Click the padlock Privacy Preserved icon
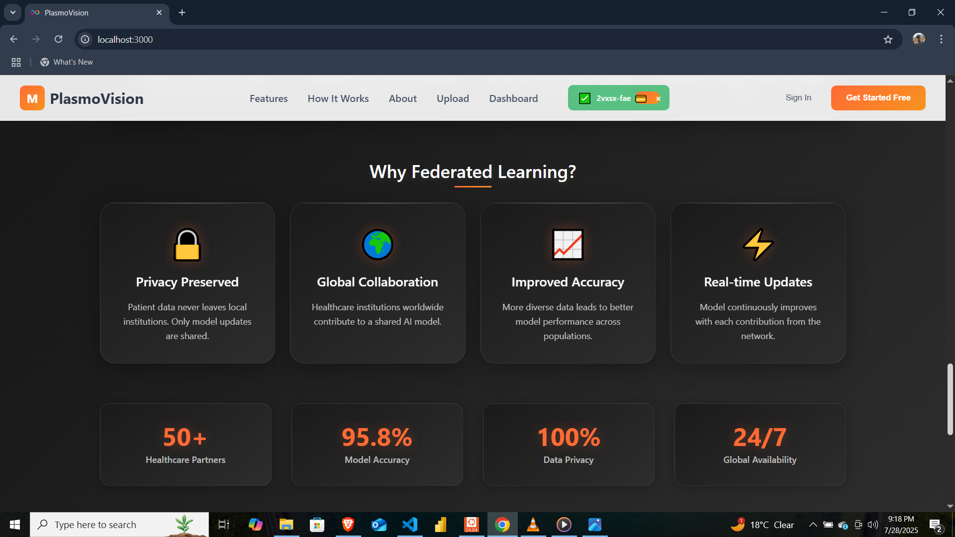This screenshot has height=537, width=955. (x=187, y=245)
